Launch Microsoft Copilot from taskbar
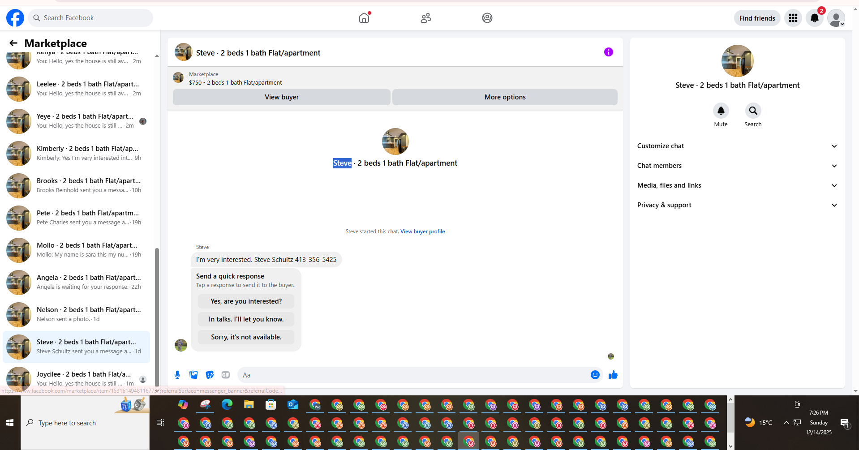Viewport: 859px width, 450px height. pos(183,404)
